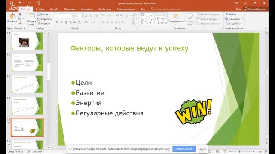Click Найти (Find) in the editing group
This screenshot has width=275, height=154.
coord(231,14)
